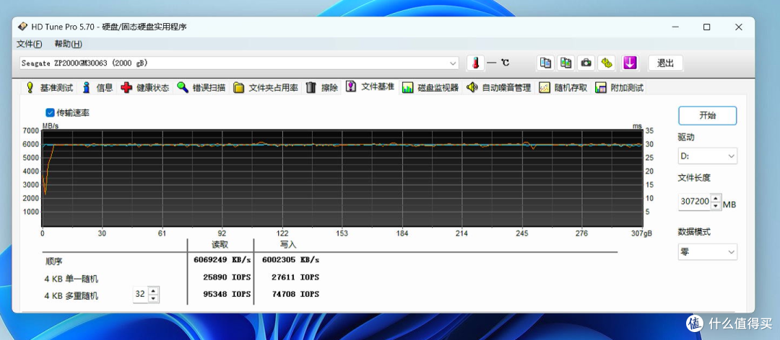Image resolution: width=780 pixels, height=340 pixels.
Task: Close the HD Tune Pro window
Action: coord(739,27)
